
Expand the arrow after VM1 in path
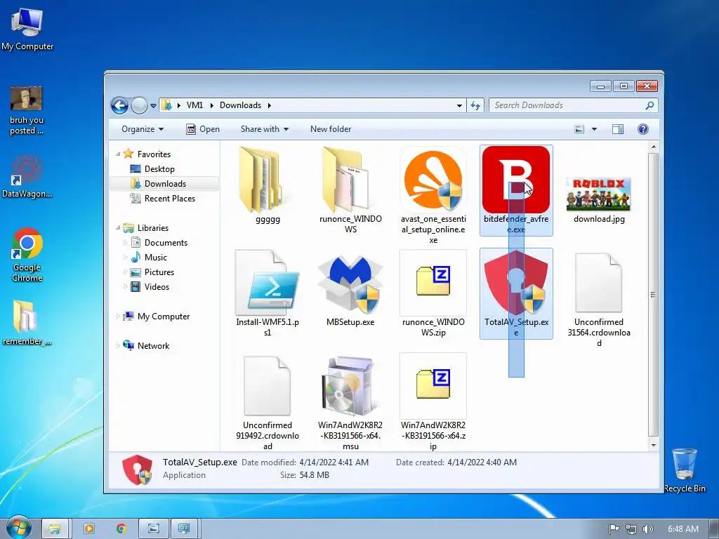(212, 105)
